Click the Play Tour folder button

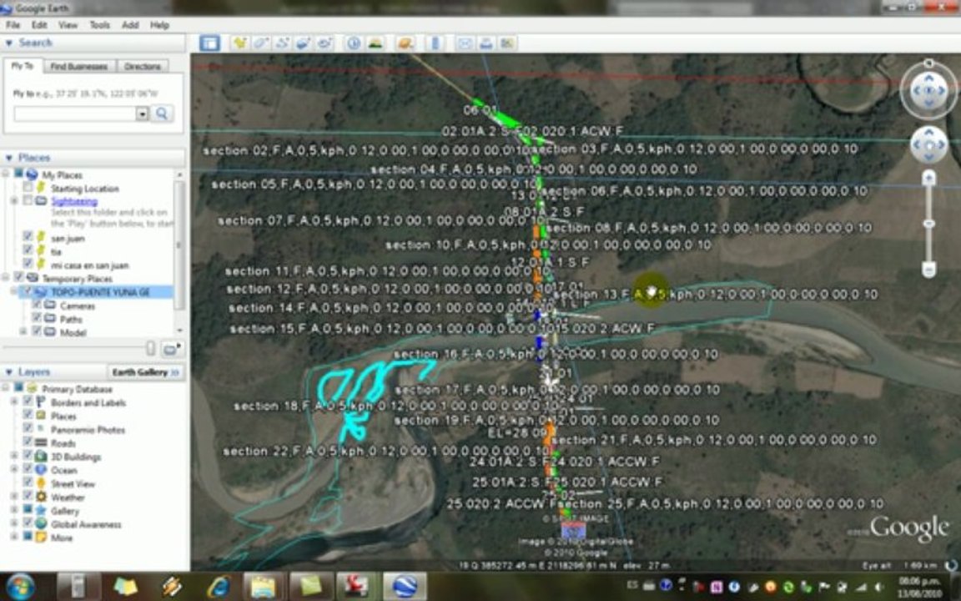coord(171,349)
